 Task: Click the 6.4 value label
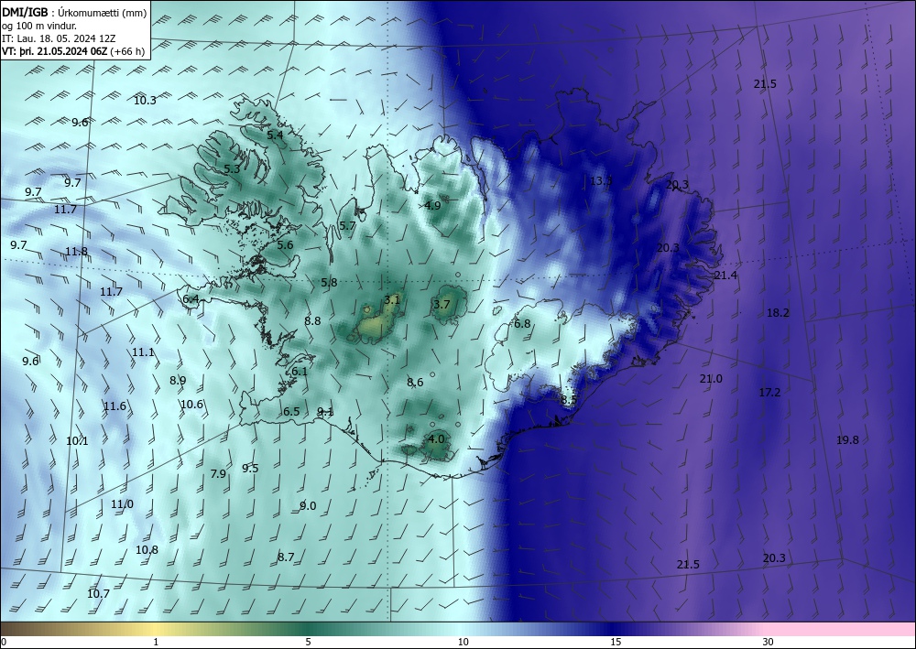pos(191,299)
